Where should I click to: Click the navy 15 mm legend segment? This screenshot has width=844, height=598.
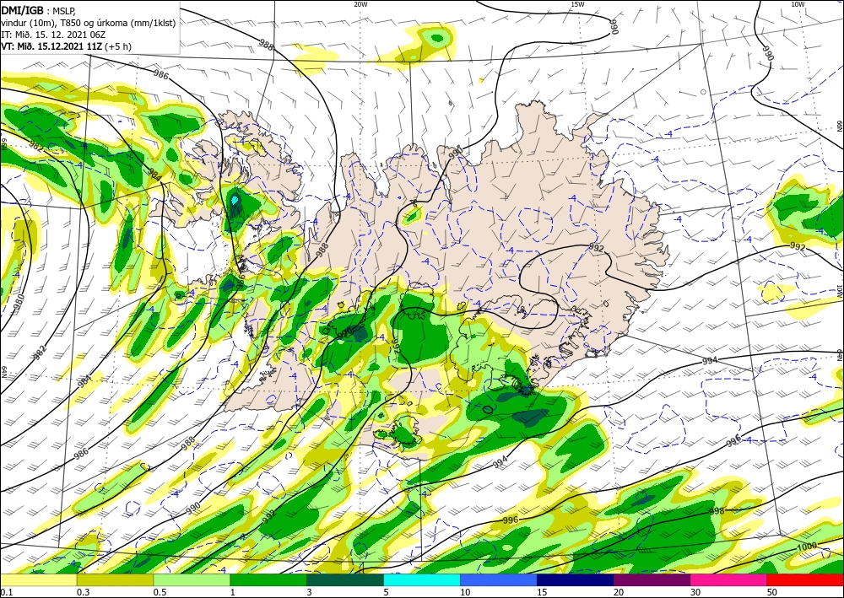coord(576,580)
